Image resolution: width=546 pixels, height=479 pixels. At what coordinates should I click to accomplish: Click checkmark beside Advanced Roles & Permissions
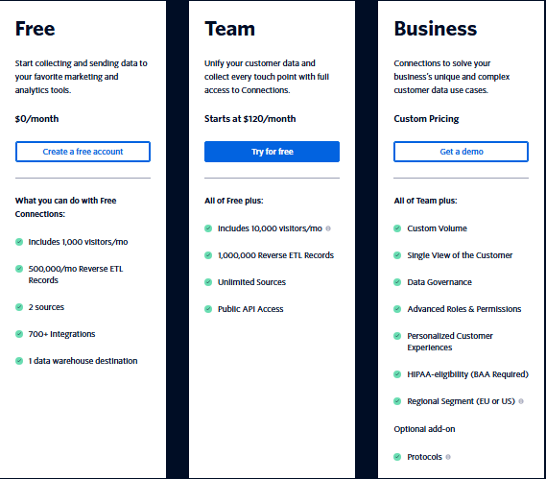[x=397, y=309]
